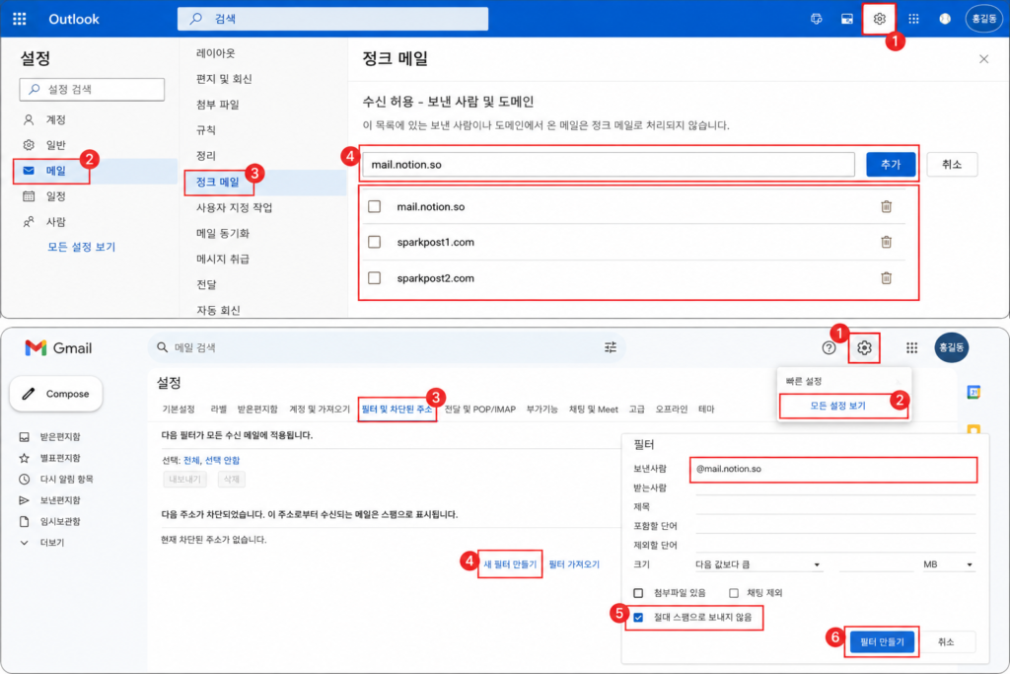Click 모든 설정 보기 link in Outlook

point(81,248)
